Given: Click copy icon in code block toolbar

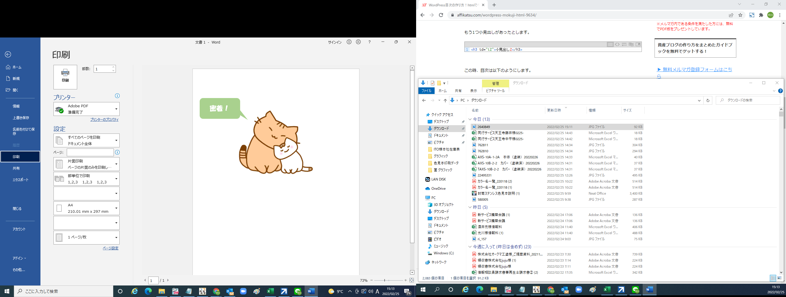Looking at the screenshot, I should (631, 44).
